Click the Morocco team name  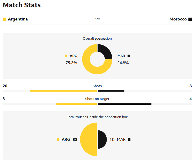178,19
